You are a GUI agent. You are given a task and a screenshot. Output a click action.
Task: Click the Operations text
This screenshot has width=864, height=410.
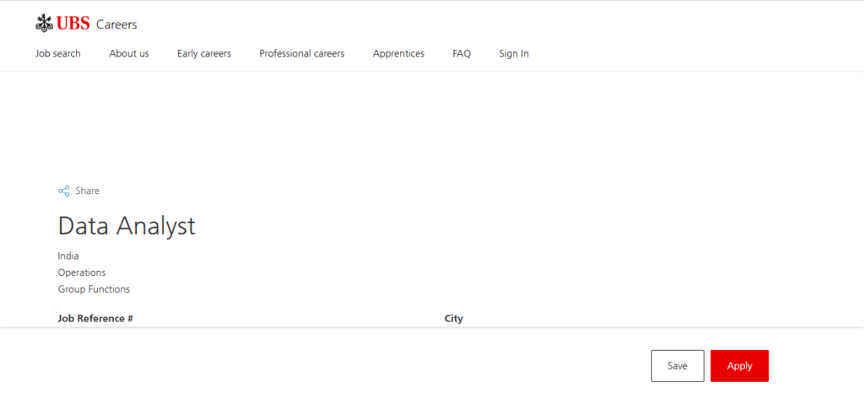click(82, 272)
